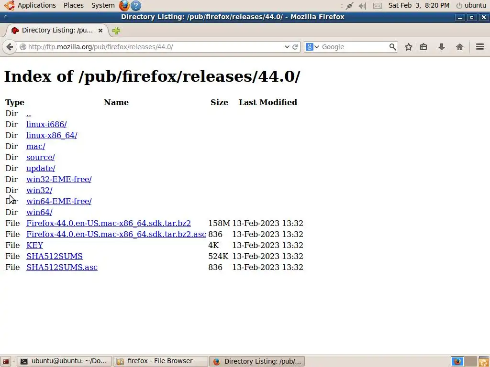
Task: Click the magnifying glass search icon
Action: (392, 47)
